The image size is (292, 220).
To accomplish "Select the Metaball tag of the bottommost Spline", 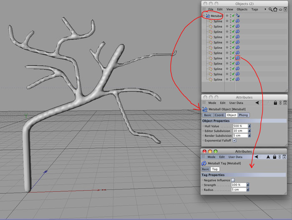I will pyautogui.click(x=238, y=79).
